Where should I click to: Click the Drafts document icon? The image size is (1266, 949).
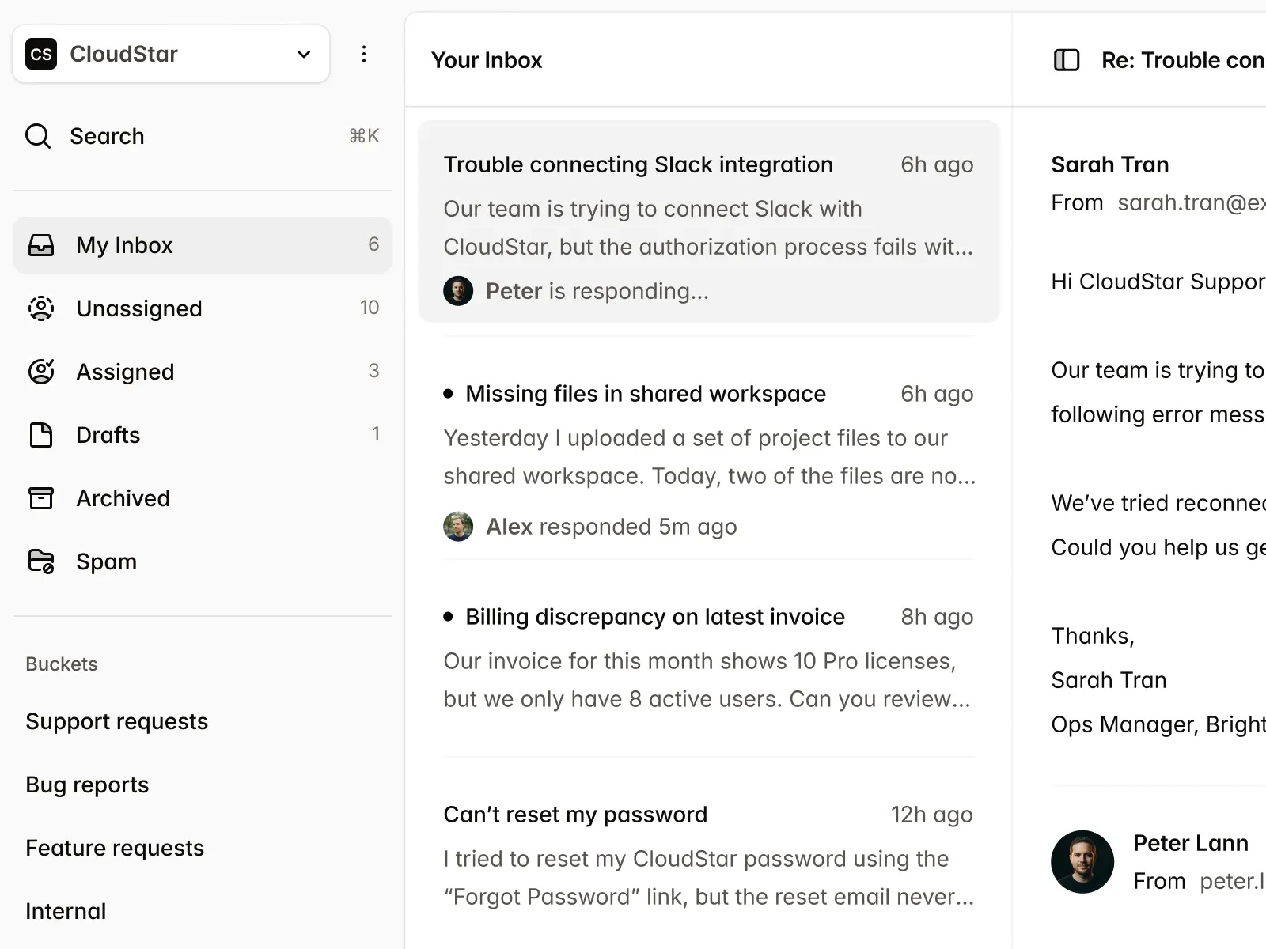tap(41, 435)
